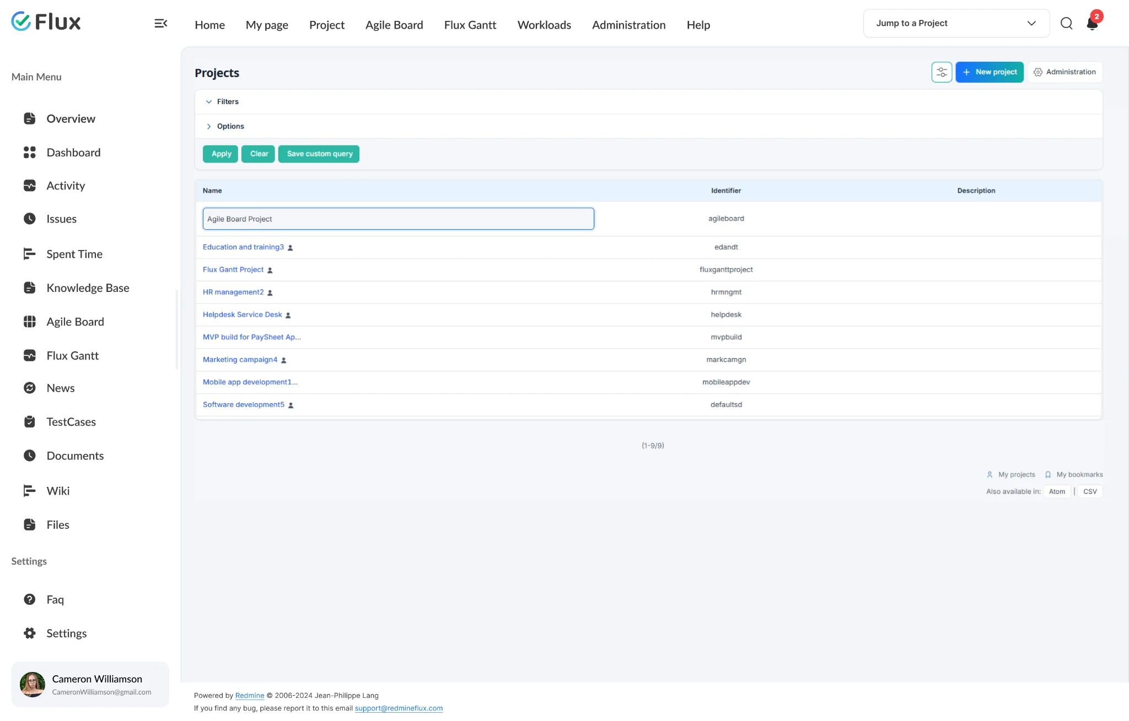
Task: Open Cameron Williamson user profile card
Action: click(90, 685)
